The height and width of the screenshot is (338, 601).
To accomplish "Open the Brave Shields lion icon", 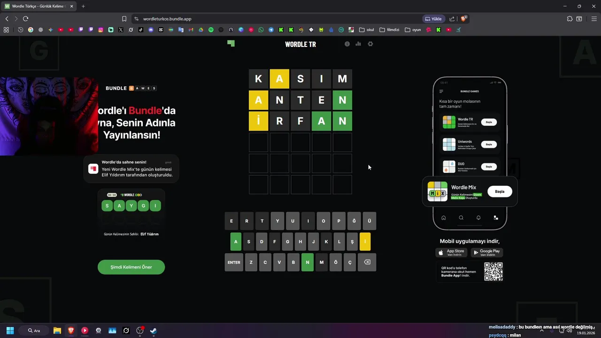I will point(464,19).
